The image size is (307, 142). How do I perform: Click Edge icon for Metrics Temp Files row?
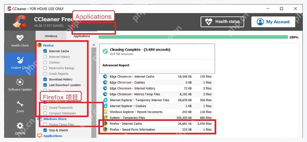pos(105,94)
